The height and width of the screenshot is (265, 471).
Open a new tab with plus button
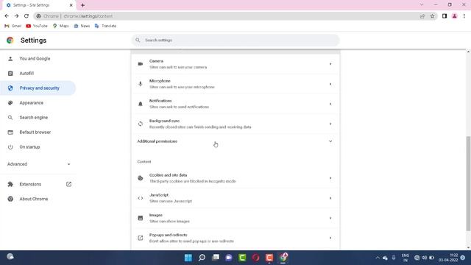pos(82,5)
